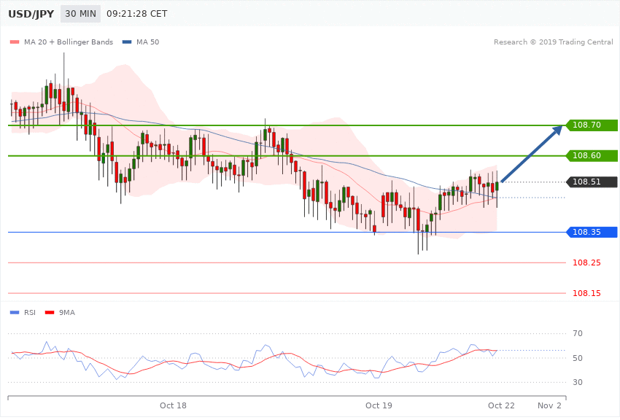The image size is (620, 420).
Task: Click the RSI 70 axis value
Action: (578, 333)
